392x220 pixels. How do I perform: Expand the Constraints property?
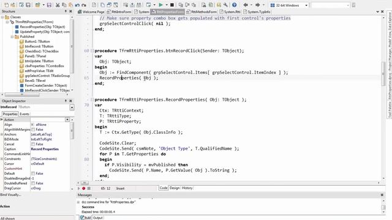point(2,159)
